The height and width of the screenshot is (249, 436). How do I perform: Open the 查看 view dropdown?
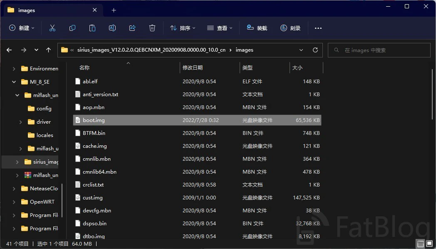[220, 28]
